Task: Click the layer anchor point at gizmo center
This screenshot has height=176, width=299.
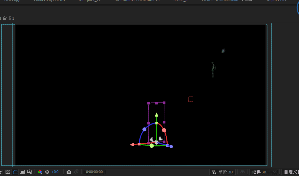Action: pos(156,142)
